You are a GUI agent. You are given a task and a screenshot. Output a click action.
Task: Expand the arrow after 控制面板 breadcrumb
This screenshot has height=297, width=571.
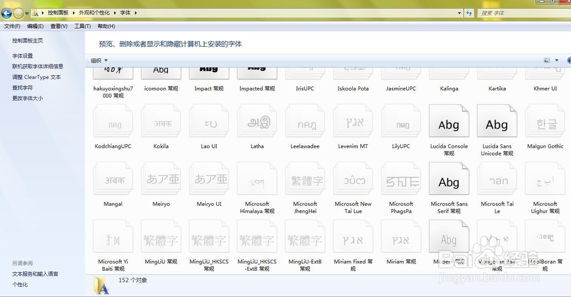pyautogui.click(x=74, y=13)
